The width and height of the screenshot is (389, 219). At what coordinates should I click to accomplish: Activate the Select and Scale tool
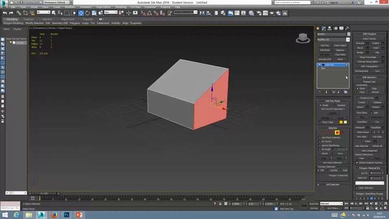[94, 13]
